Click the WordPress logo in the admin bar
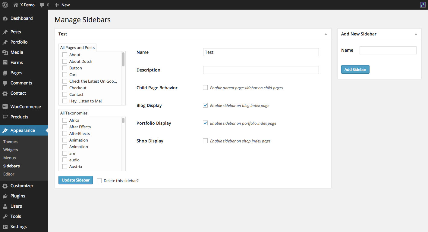The width and height of the screenshot is (428, 232). coord(5,5)
